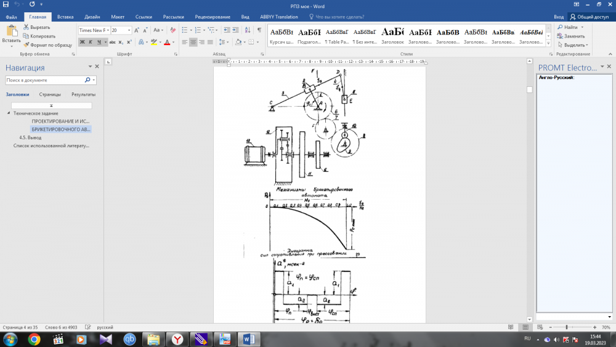Toggle show paragraph marks button

(x=259, y=30)
